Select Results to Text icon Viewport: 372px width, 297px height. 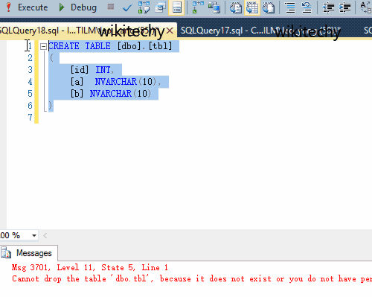pyautogui.click(x=236, y=7)
